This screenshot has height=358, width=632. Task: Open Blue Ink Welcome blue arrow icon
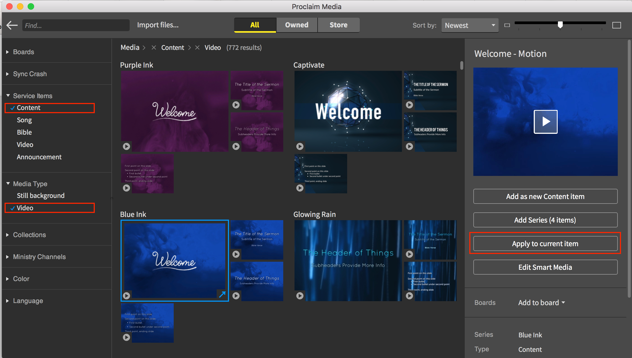point(222,294)
